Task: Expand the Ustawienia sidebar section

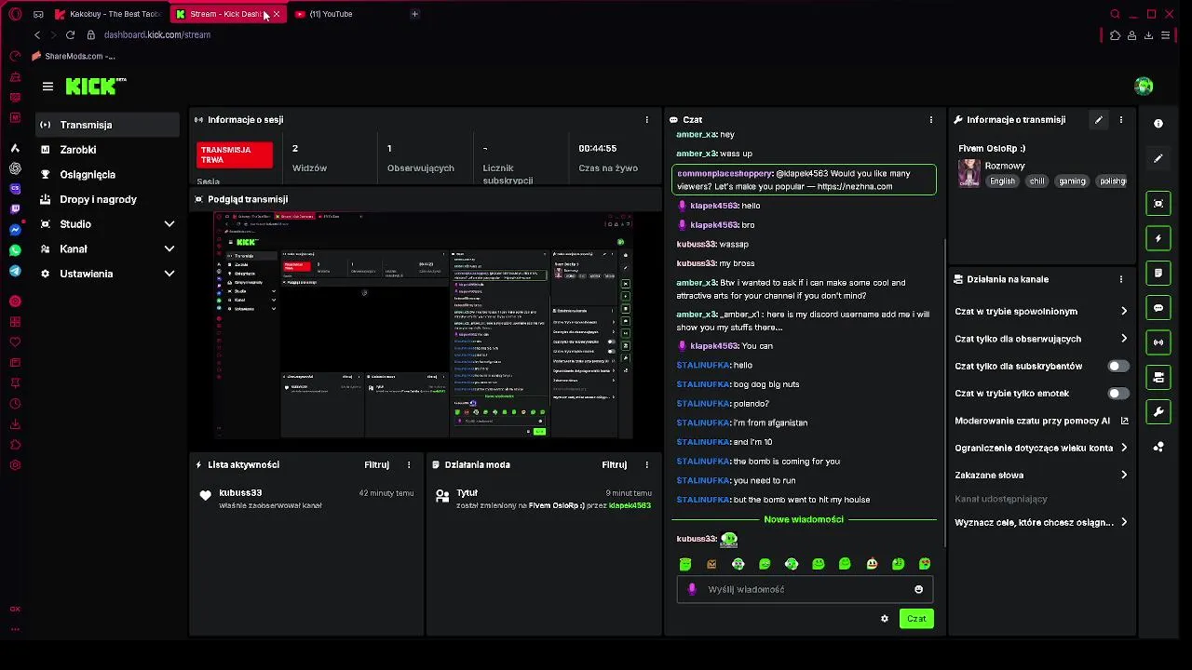Action: tap(107, 274)
